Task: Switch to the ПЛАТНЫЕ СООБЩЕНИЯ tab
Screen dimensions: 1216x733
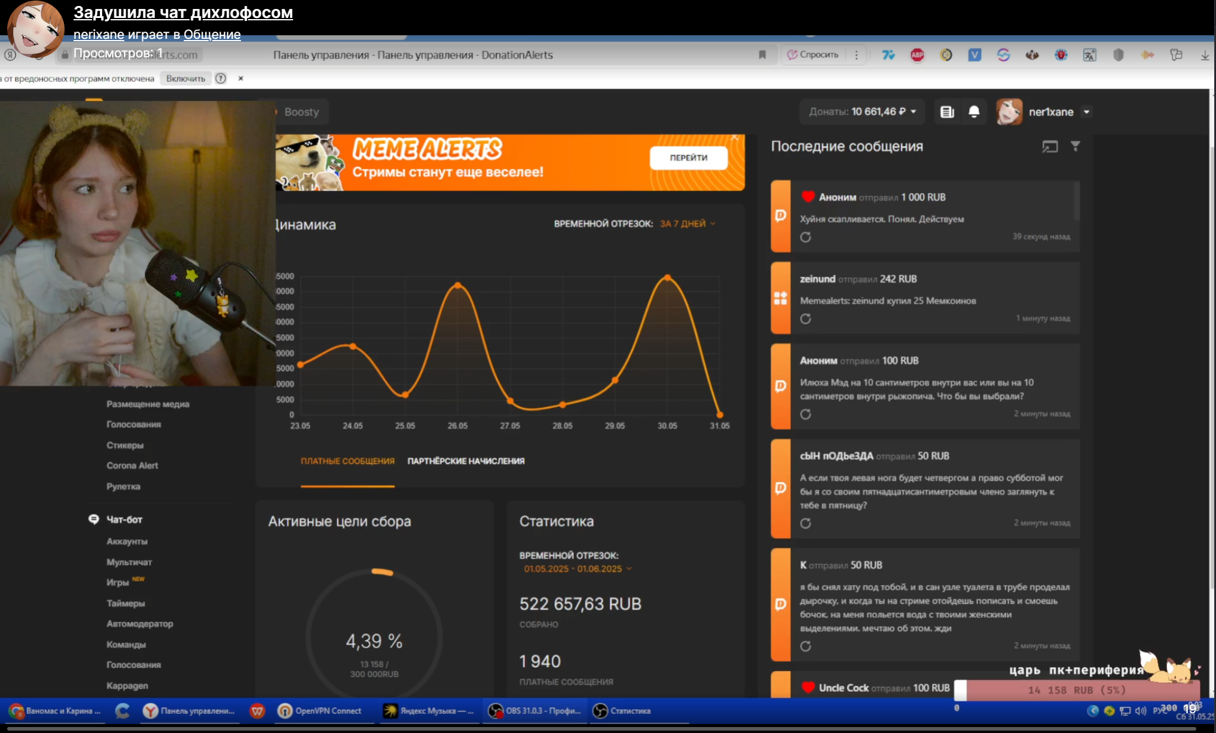Action: click(x=347, y=461)
